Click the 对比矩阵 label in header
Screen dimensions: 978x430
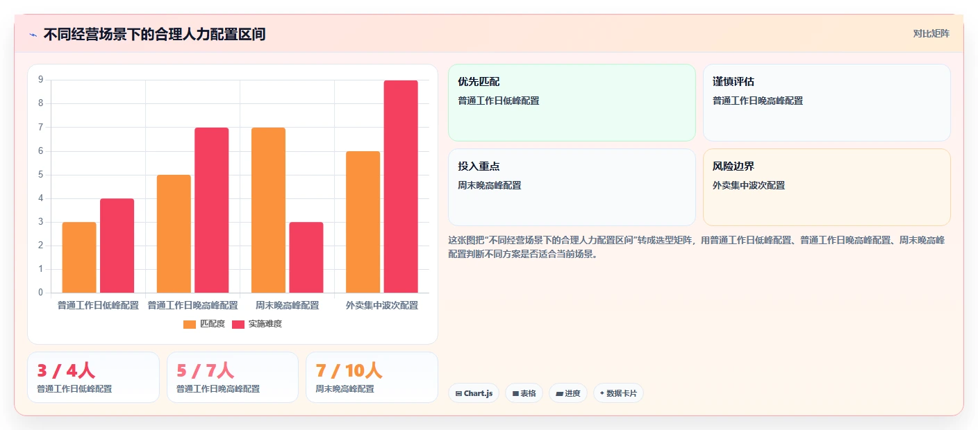[x=931, y=33]
